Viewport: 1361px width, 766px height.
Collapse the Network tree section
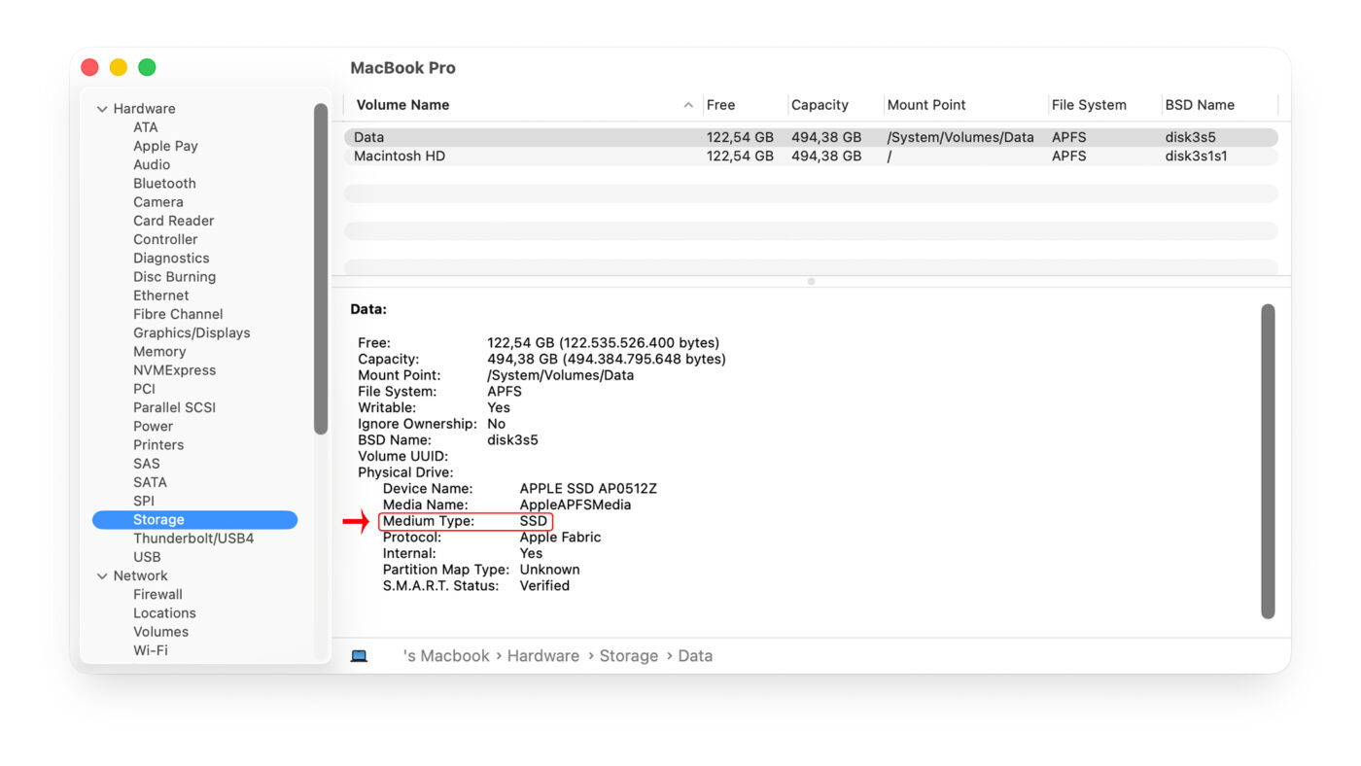click(x=102, y=576)
